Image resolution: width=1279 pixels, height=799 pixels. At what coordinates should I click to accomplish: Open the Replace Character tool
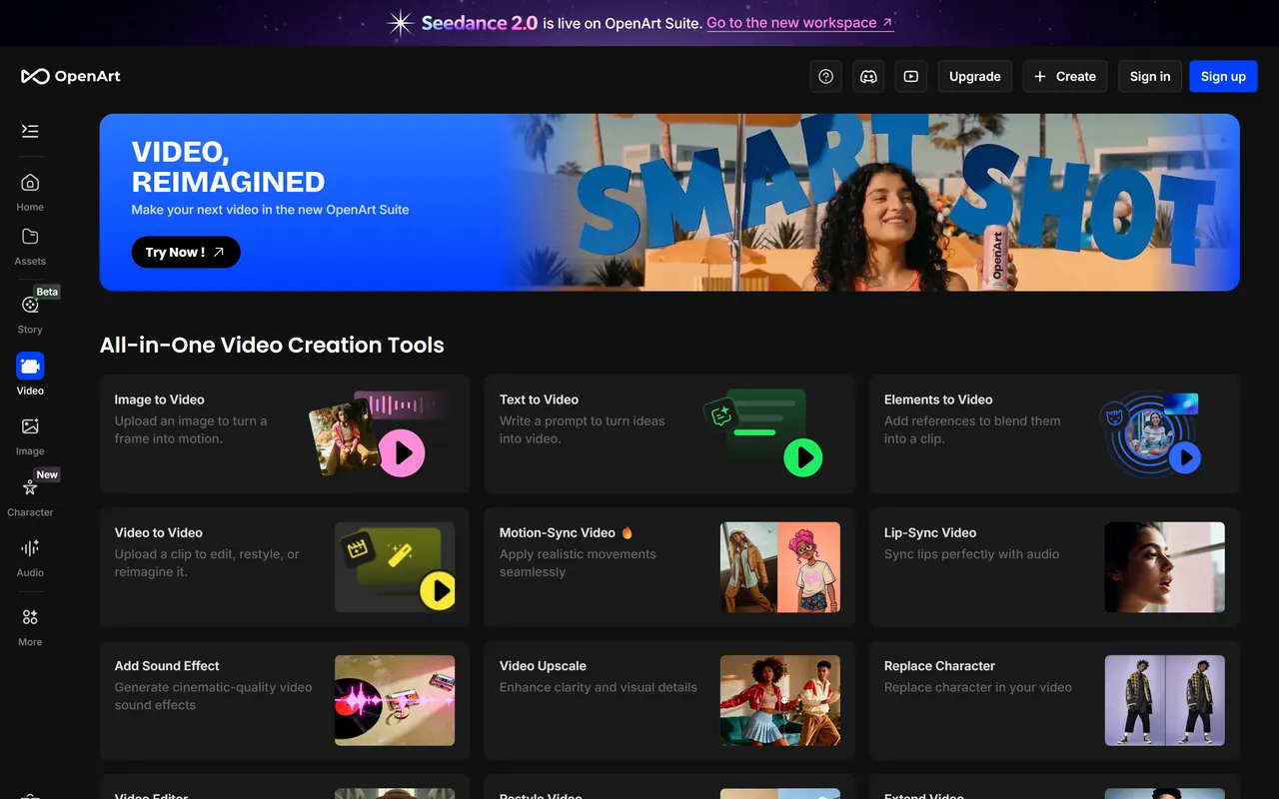(x=1054, y=700)
